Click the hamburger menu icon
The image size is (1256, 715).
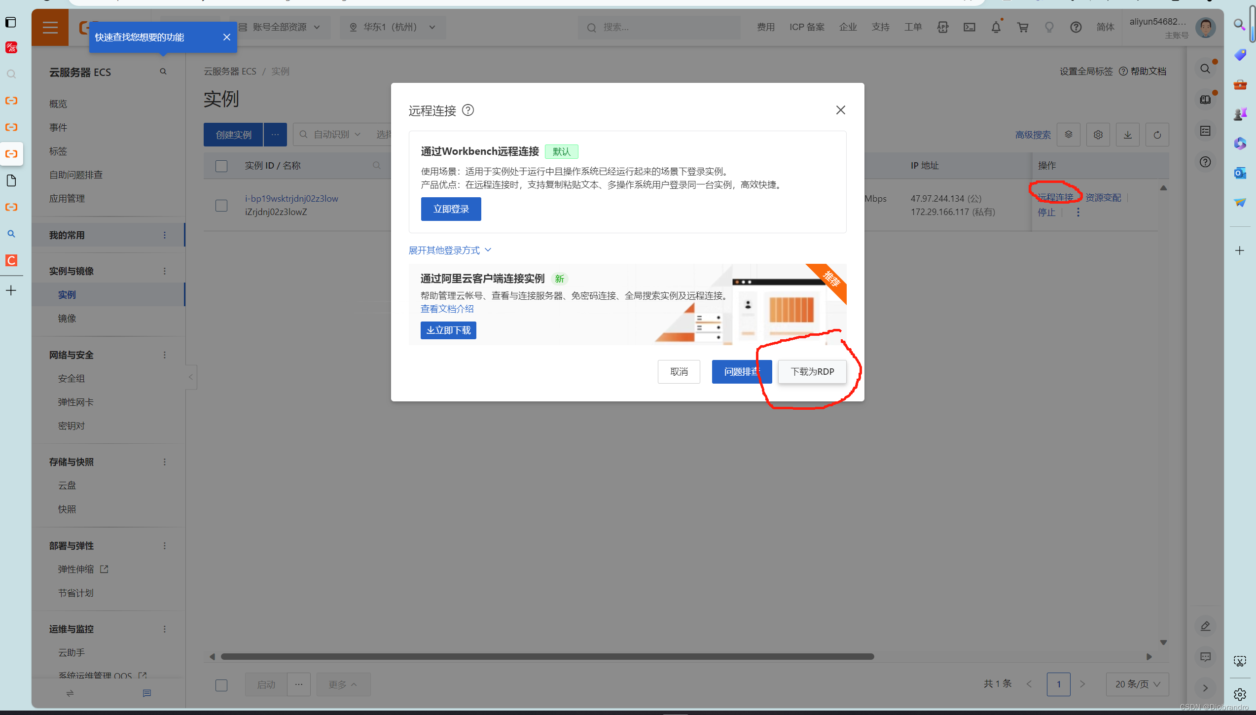click(x=50, y=27)
